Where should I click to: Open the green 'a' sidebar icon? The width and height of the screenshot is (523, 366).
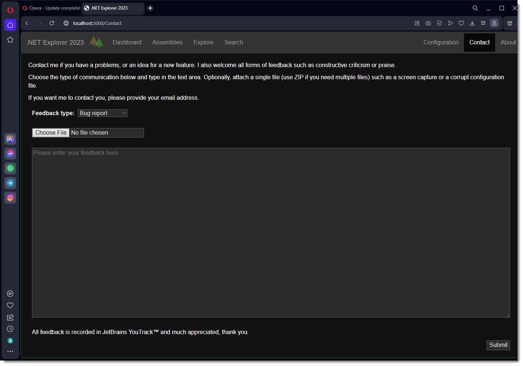[10, 341]
